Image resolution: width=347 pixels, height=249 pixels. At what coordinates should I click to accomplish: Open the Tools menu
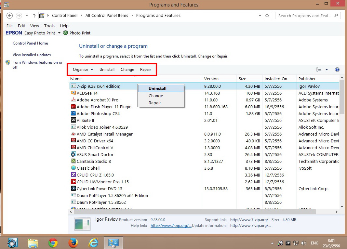coord(49,26)
